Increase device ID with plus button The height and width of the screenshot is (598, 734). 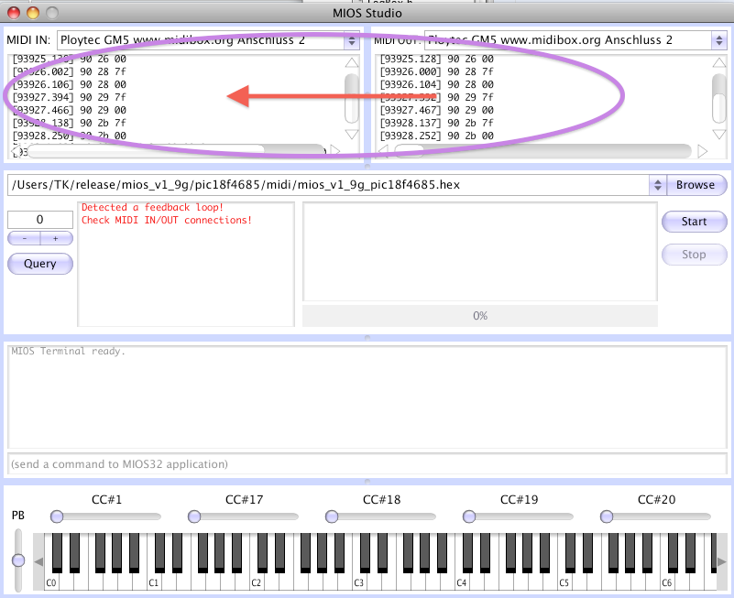[56, 238]
